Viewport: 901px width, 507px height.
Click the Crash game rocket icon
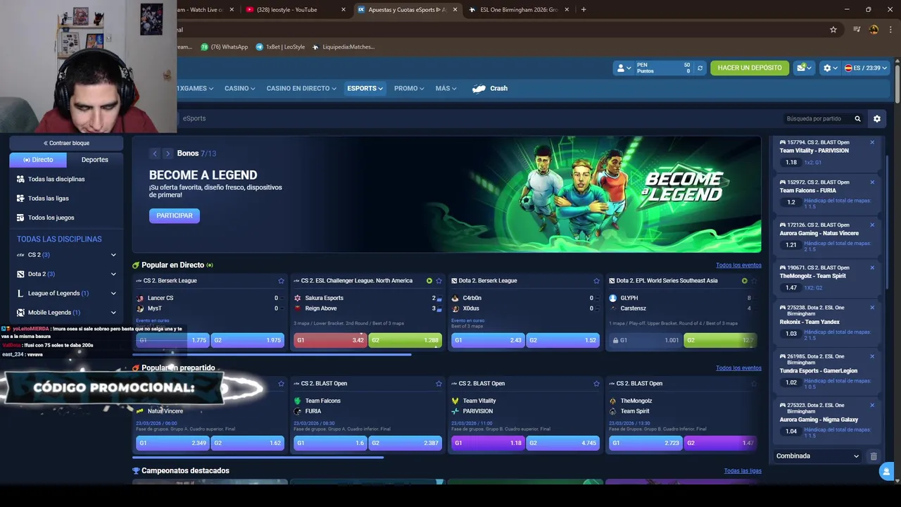[479, 89]
